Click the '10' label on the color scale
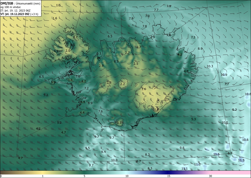Viewport: 251px width, 178px height. coord(127,176)
